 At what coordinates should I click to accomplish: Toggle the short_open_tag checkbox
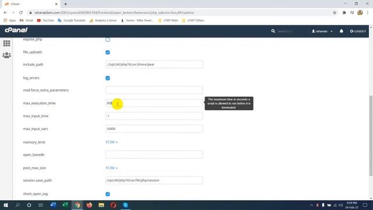click(108, 194)
